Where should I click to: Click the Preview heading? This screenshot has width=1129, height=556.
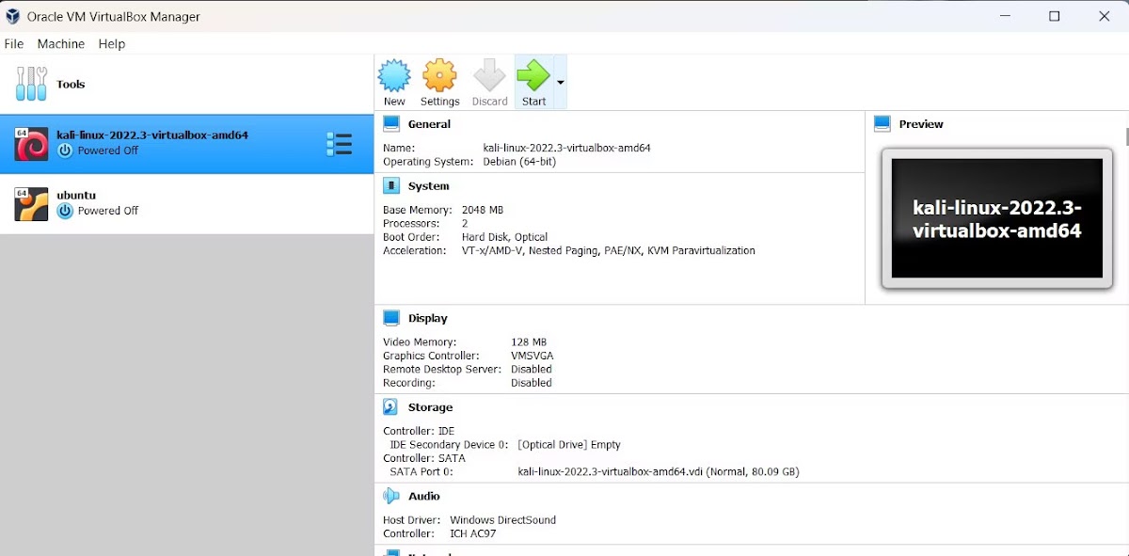click(x=921, y=124)
